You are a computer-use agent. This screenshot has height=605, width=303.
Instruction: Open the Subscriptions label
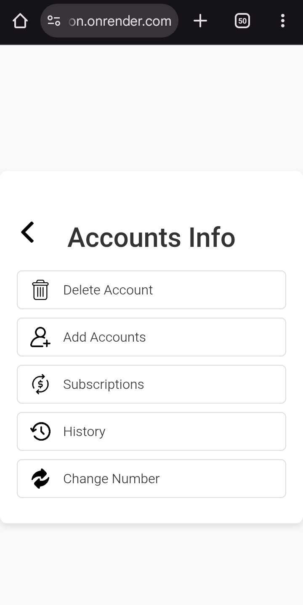(x=104, y=384)
